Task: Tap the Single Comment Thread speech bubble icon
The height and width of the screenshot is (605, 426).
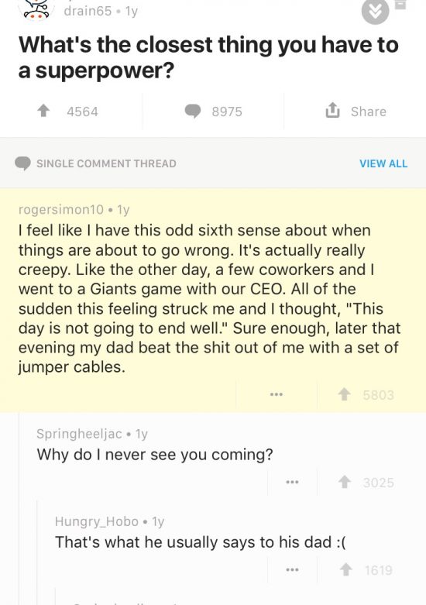Action: coord(22,163)
